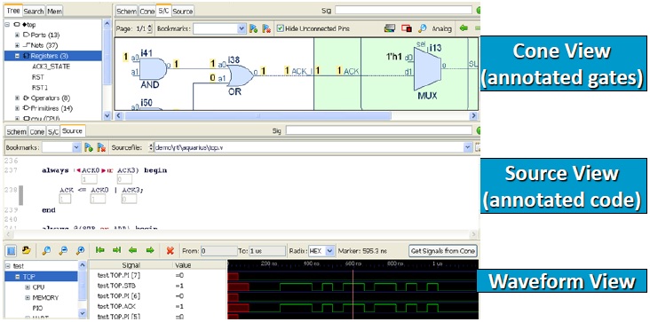Jump to waveform start with green arrow
This screenshot has width=650, height=322.
pyautogui.click(x=100, y=250)
